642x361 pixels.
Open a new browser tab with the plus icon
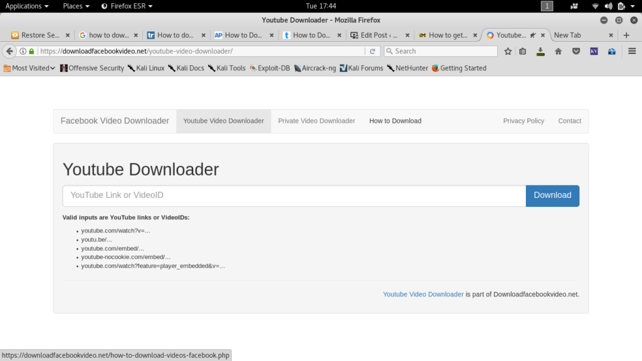click(x=627, y=35)
